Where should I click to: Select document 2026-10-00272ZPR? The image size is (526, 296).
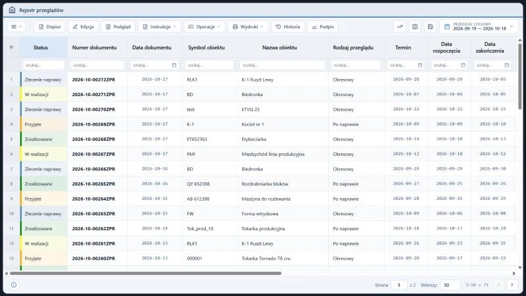point(93,80)
